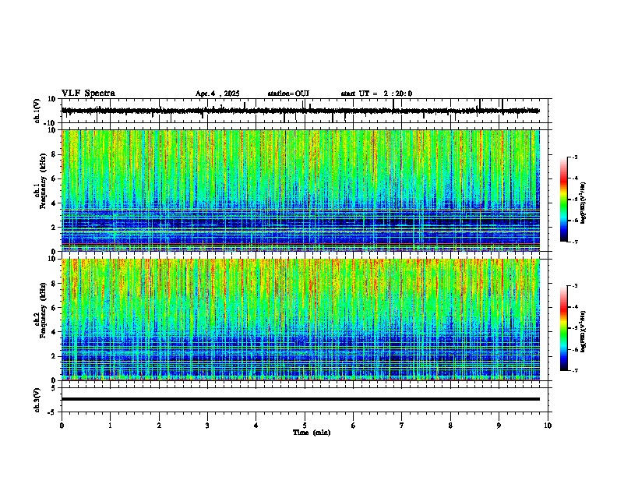Click the "-7" tick on ch.2 colorbar
Image resolution: width=617 pixels, height=477 pixels.
pos(575,371)
